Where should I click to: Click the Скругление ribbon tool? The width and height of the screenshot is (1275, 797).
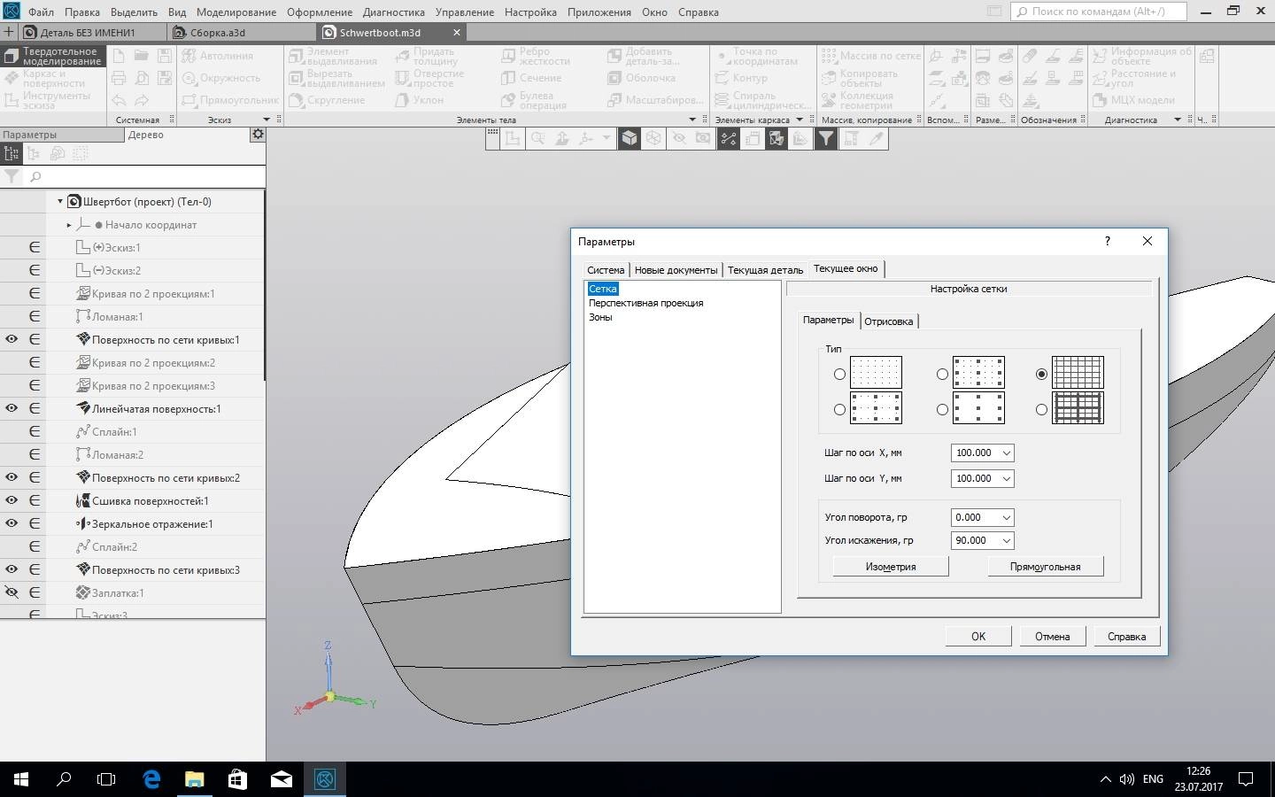pyautogui.click(x=328, y=100)
